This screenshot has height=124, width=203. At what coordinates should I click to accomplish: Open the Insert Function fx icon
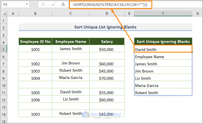63,5
